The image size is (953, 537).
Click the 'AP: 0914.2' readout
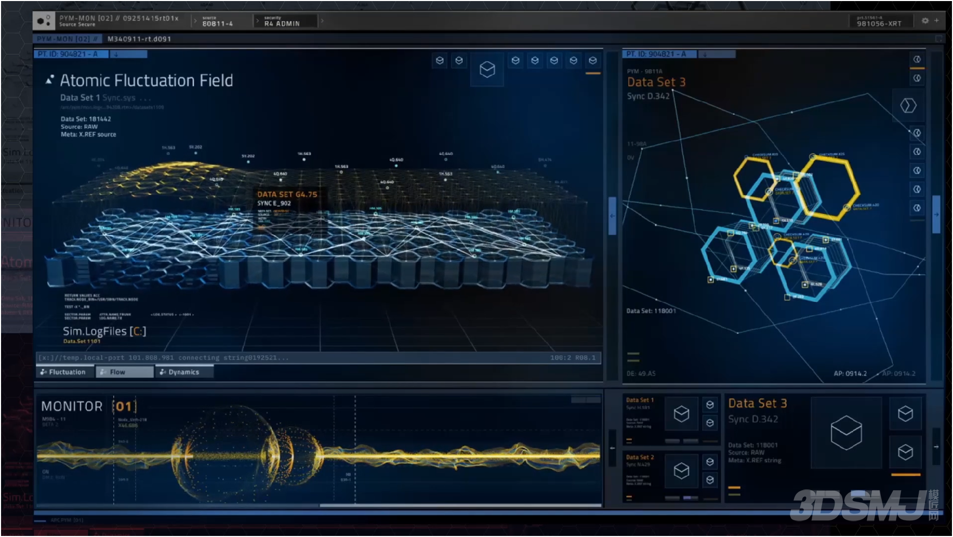[850, 373]
